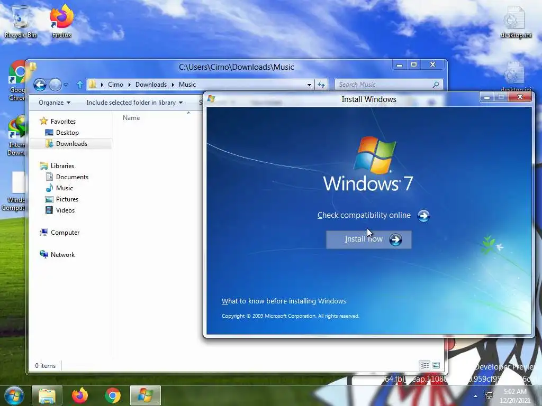Image resolution: width=542 pixels, height=406 pixels.
Task: Select Computer in the navigation pane
Action: point(65,233)
